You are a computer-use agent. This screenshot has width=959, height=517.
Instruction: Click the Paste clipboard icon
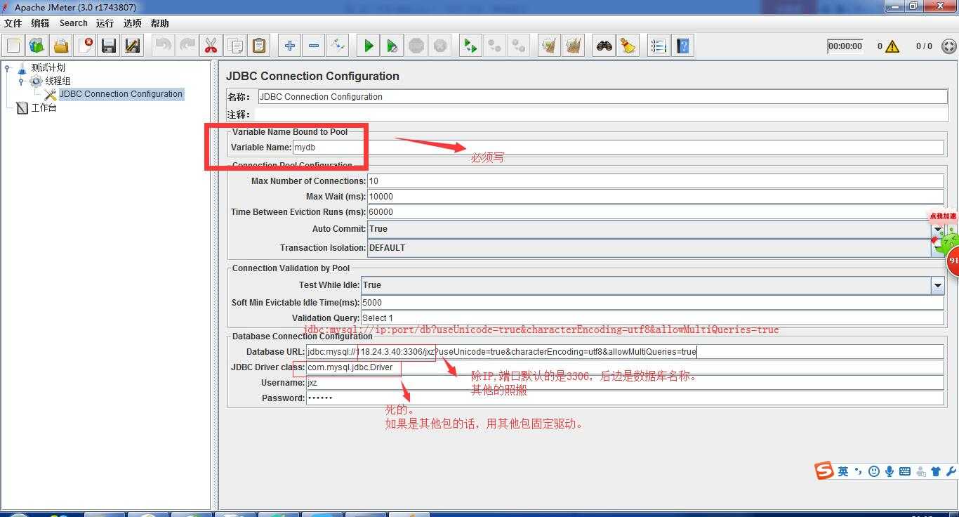259,46
